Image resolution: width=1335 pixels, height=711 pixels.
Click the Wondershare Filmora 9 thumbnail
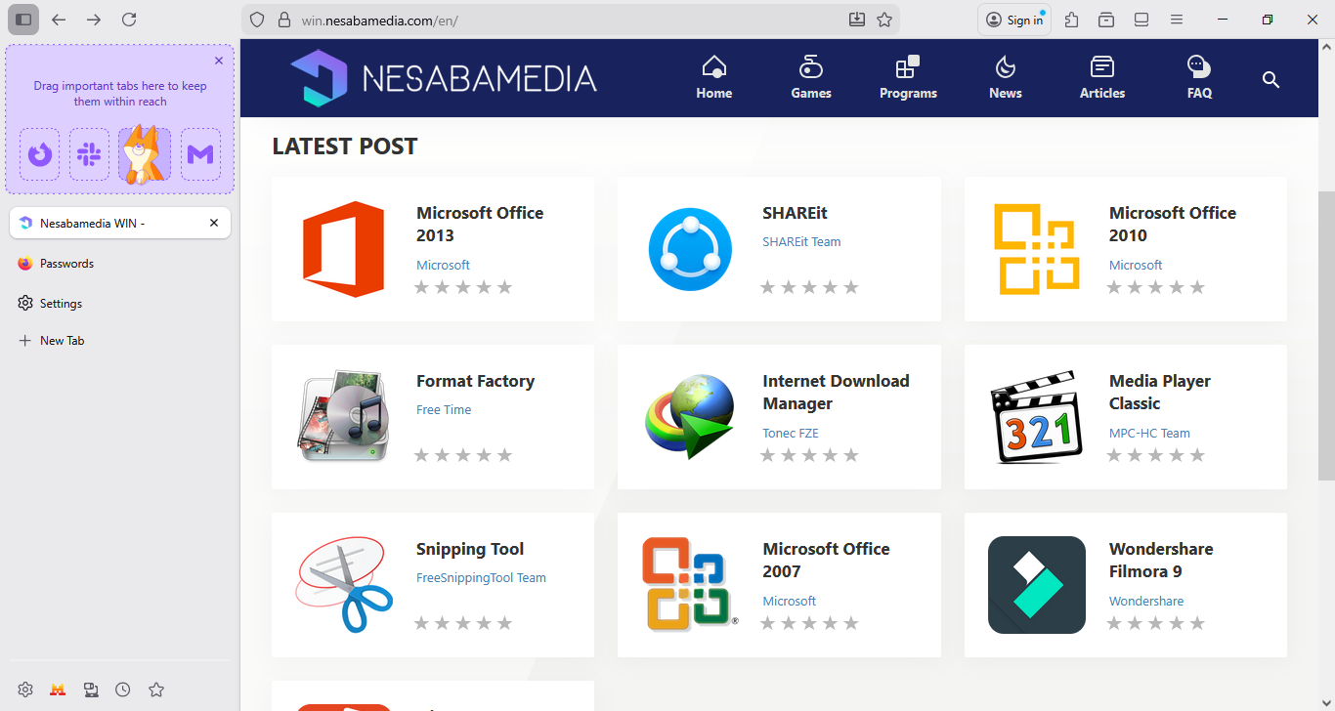1036,585
